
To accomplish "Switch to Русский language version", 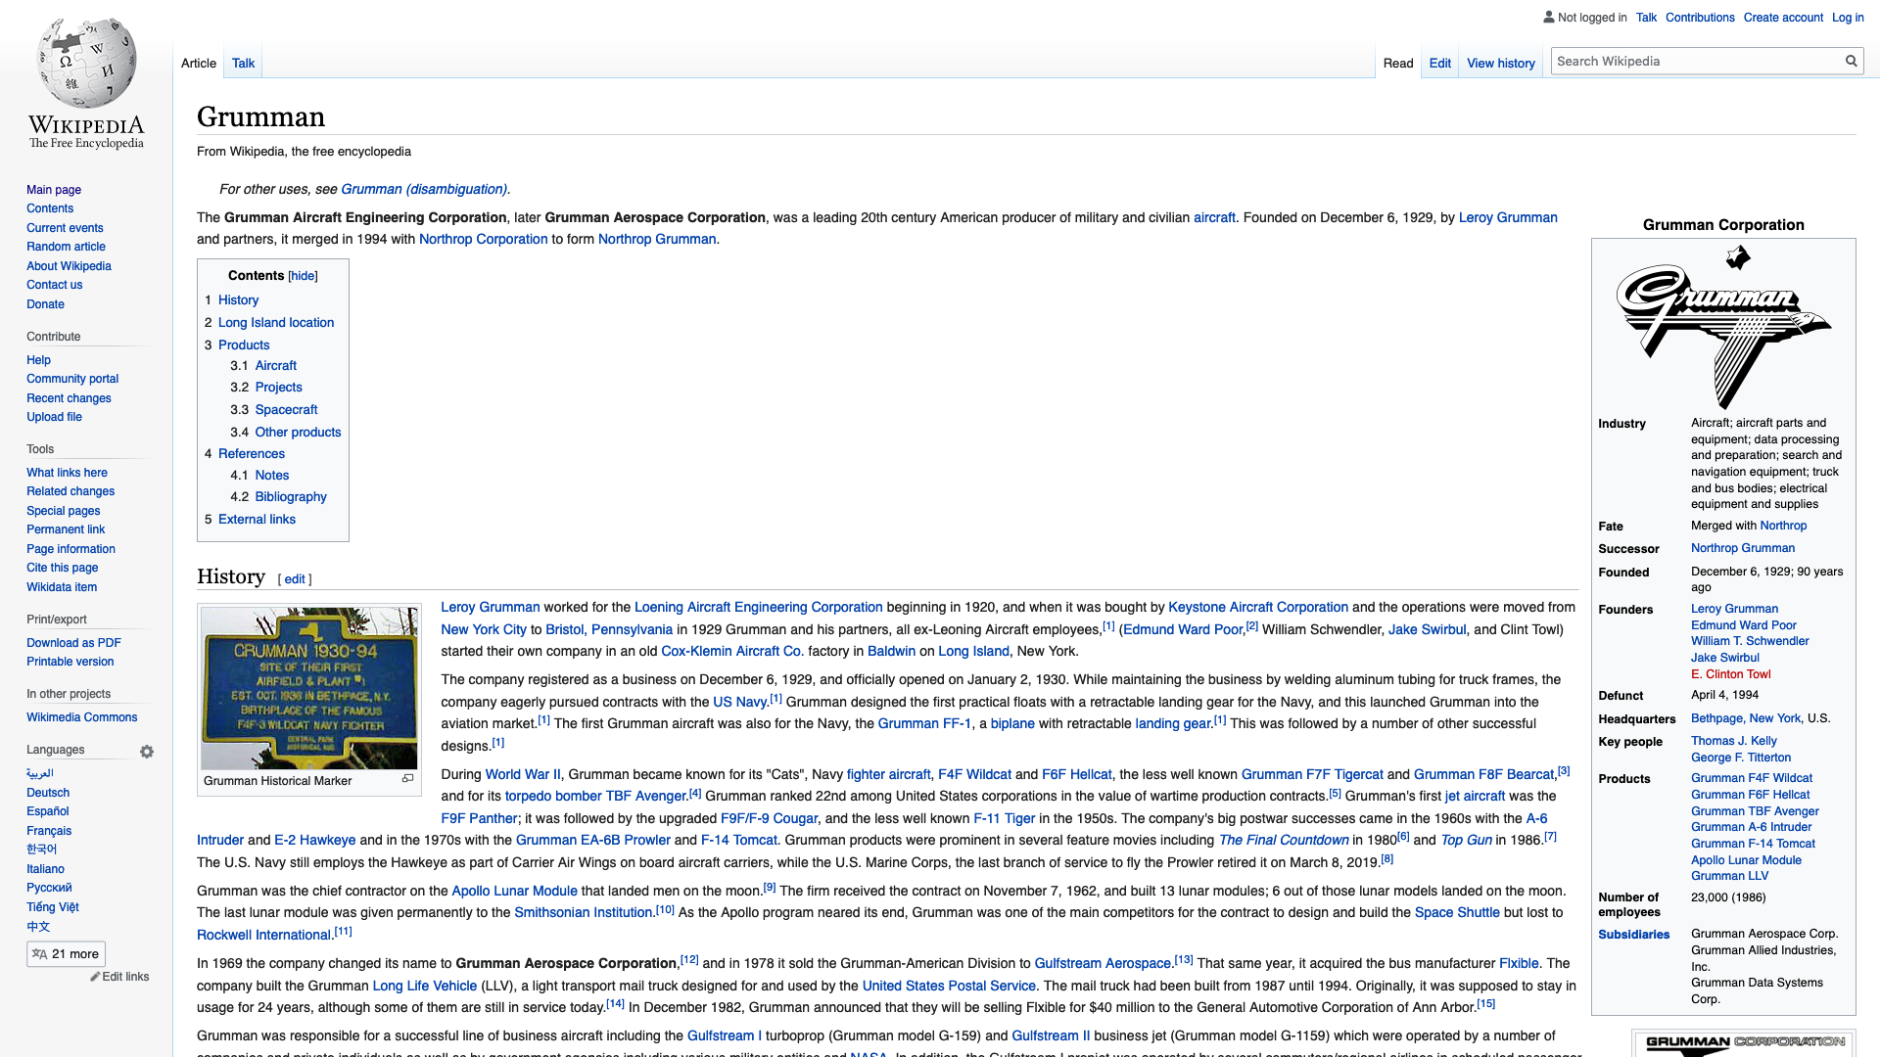I will coord(49,888).
